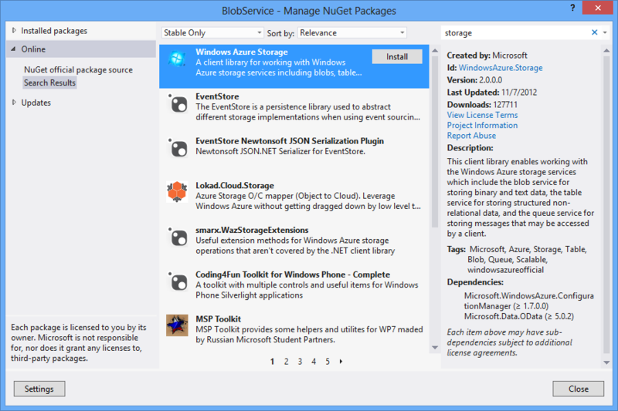Open the Settings button
Screen dimensions: 618x411
point(39,389)
